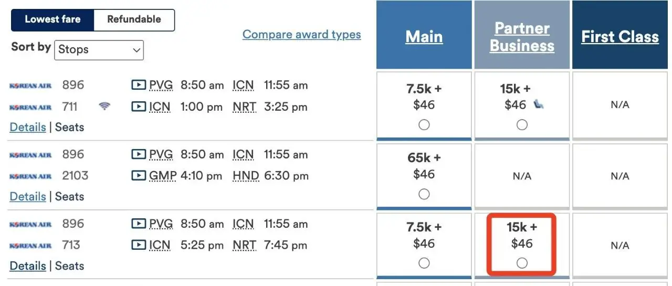This screenshot has width=672, height=286.
Task: Select the highlighted 15k Partner Business fare for flight 713
Action: tap(522, 263)
